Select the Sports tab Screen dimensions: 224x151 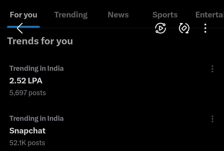(165, 15)
